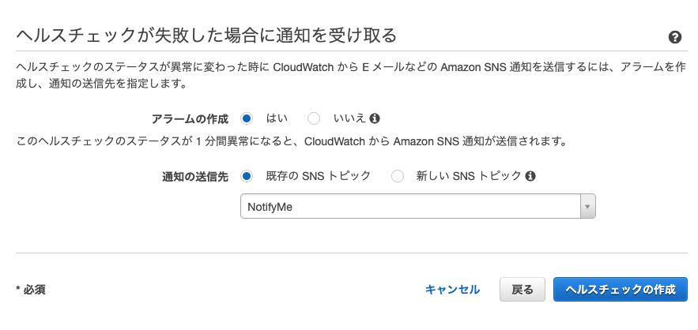The height and width of the screenshot is (330, 698).
Task: Click the * 必須 note text
Action: click(31, 290)
